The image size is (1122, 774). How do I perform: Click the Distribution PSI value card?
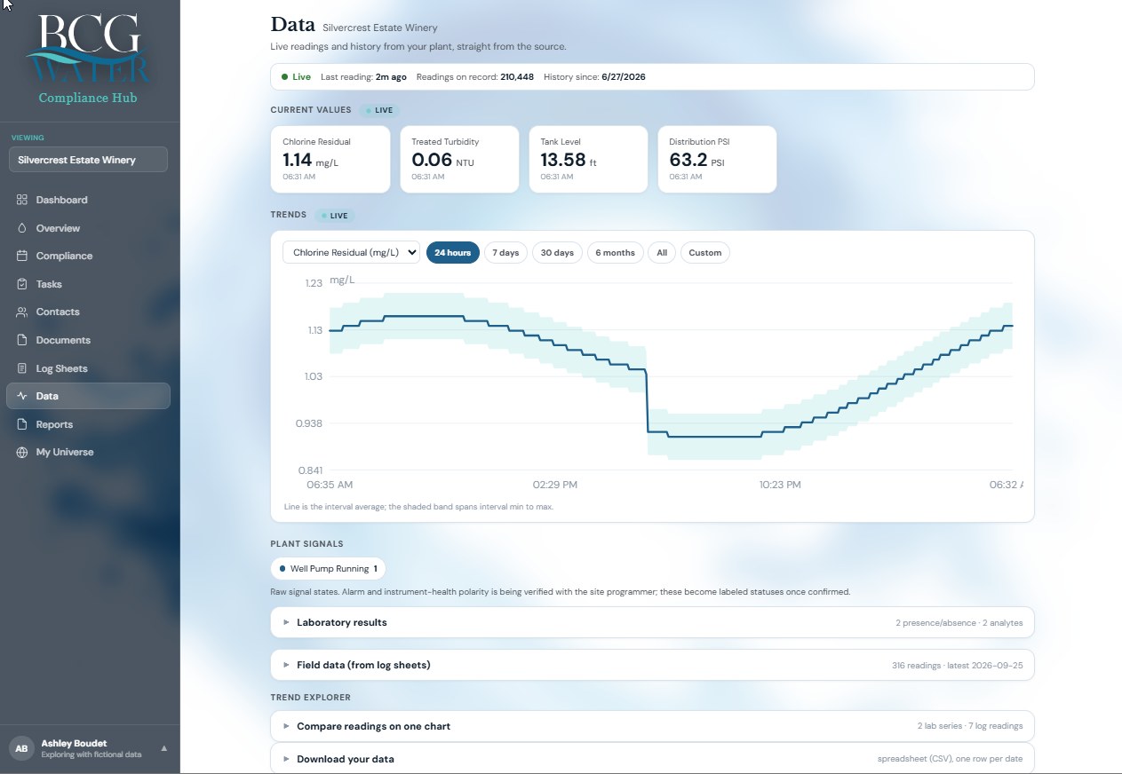(717, 159)
